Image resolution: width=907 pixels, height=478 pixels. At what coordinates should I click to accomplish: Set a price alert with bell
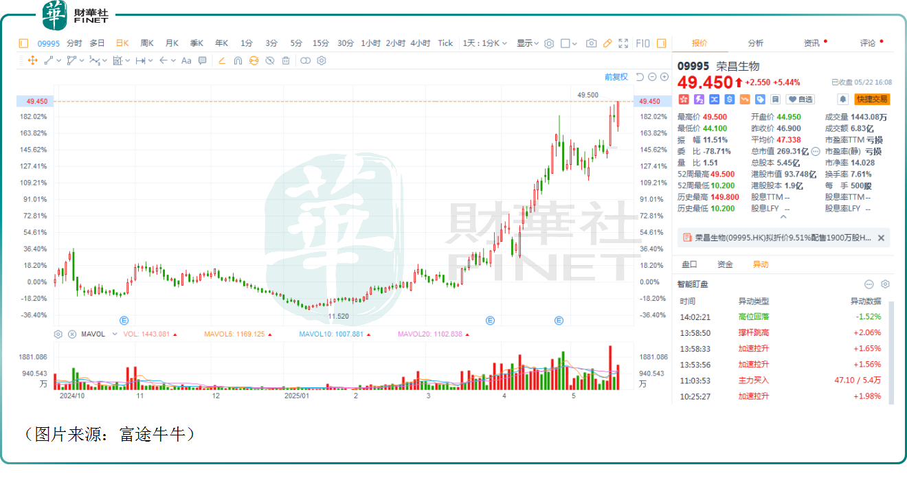(x=842, y=100)
